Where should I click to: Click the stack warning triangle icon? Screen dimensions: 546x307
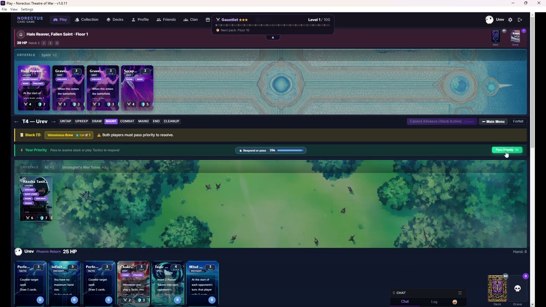coord(99,135)
